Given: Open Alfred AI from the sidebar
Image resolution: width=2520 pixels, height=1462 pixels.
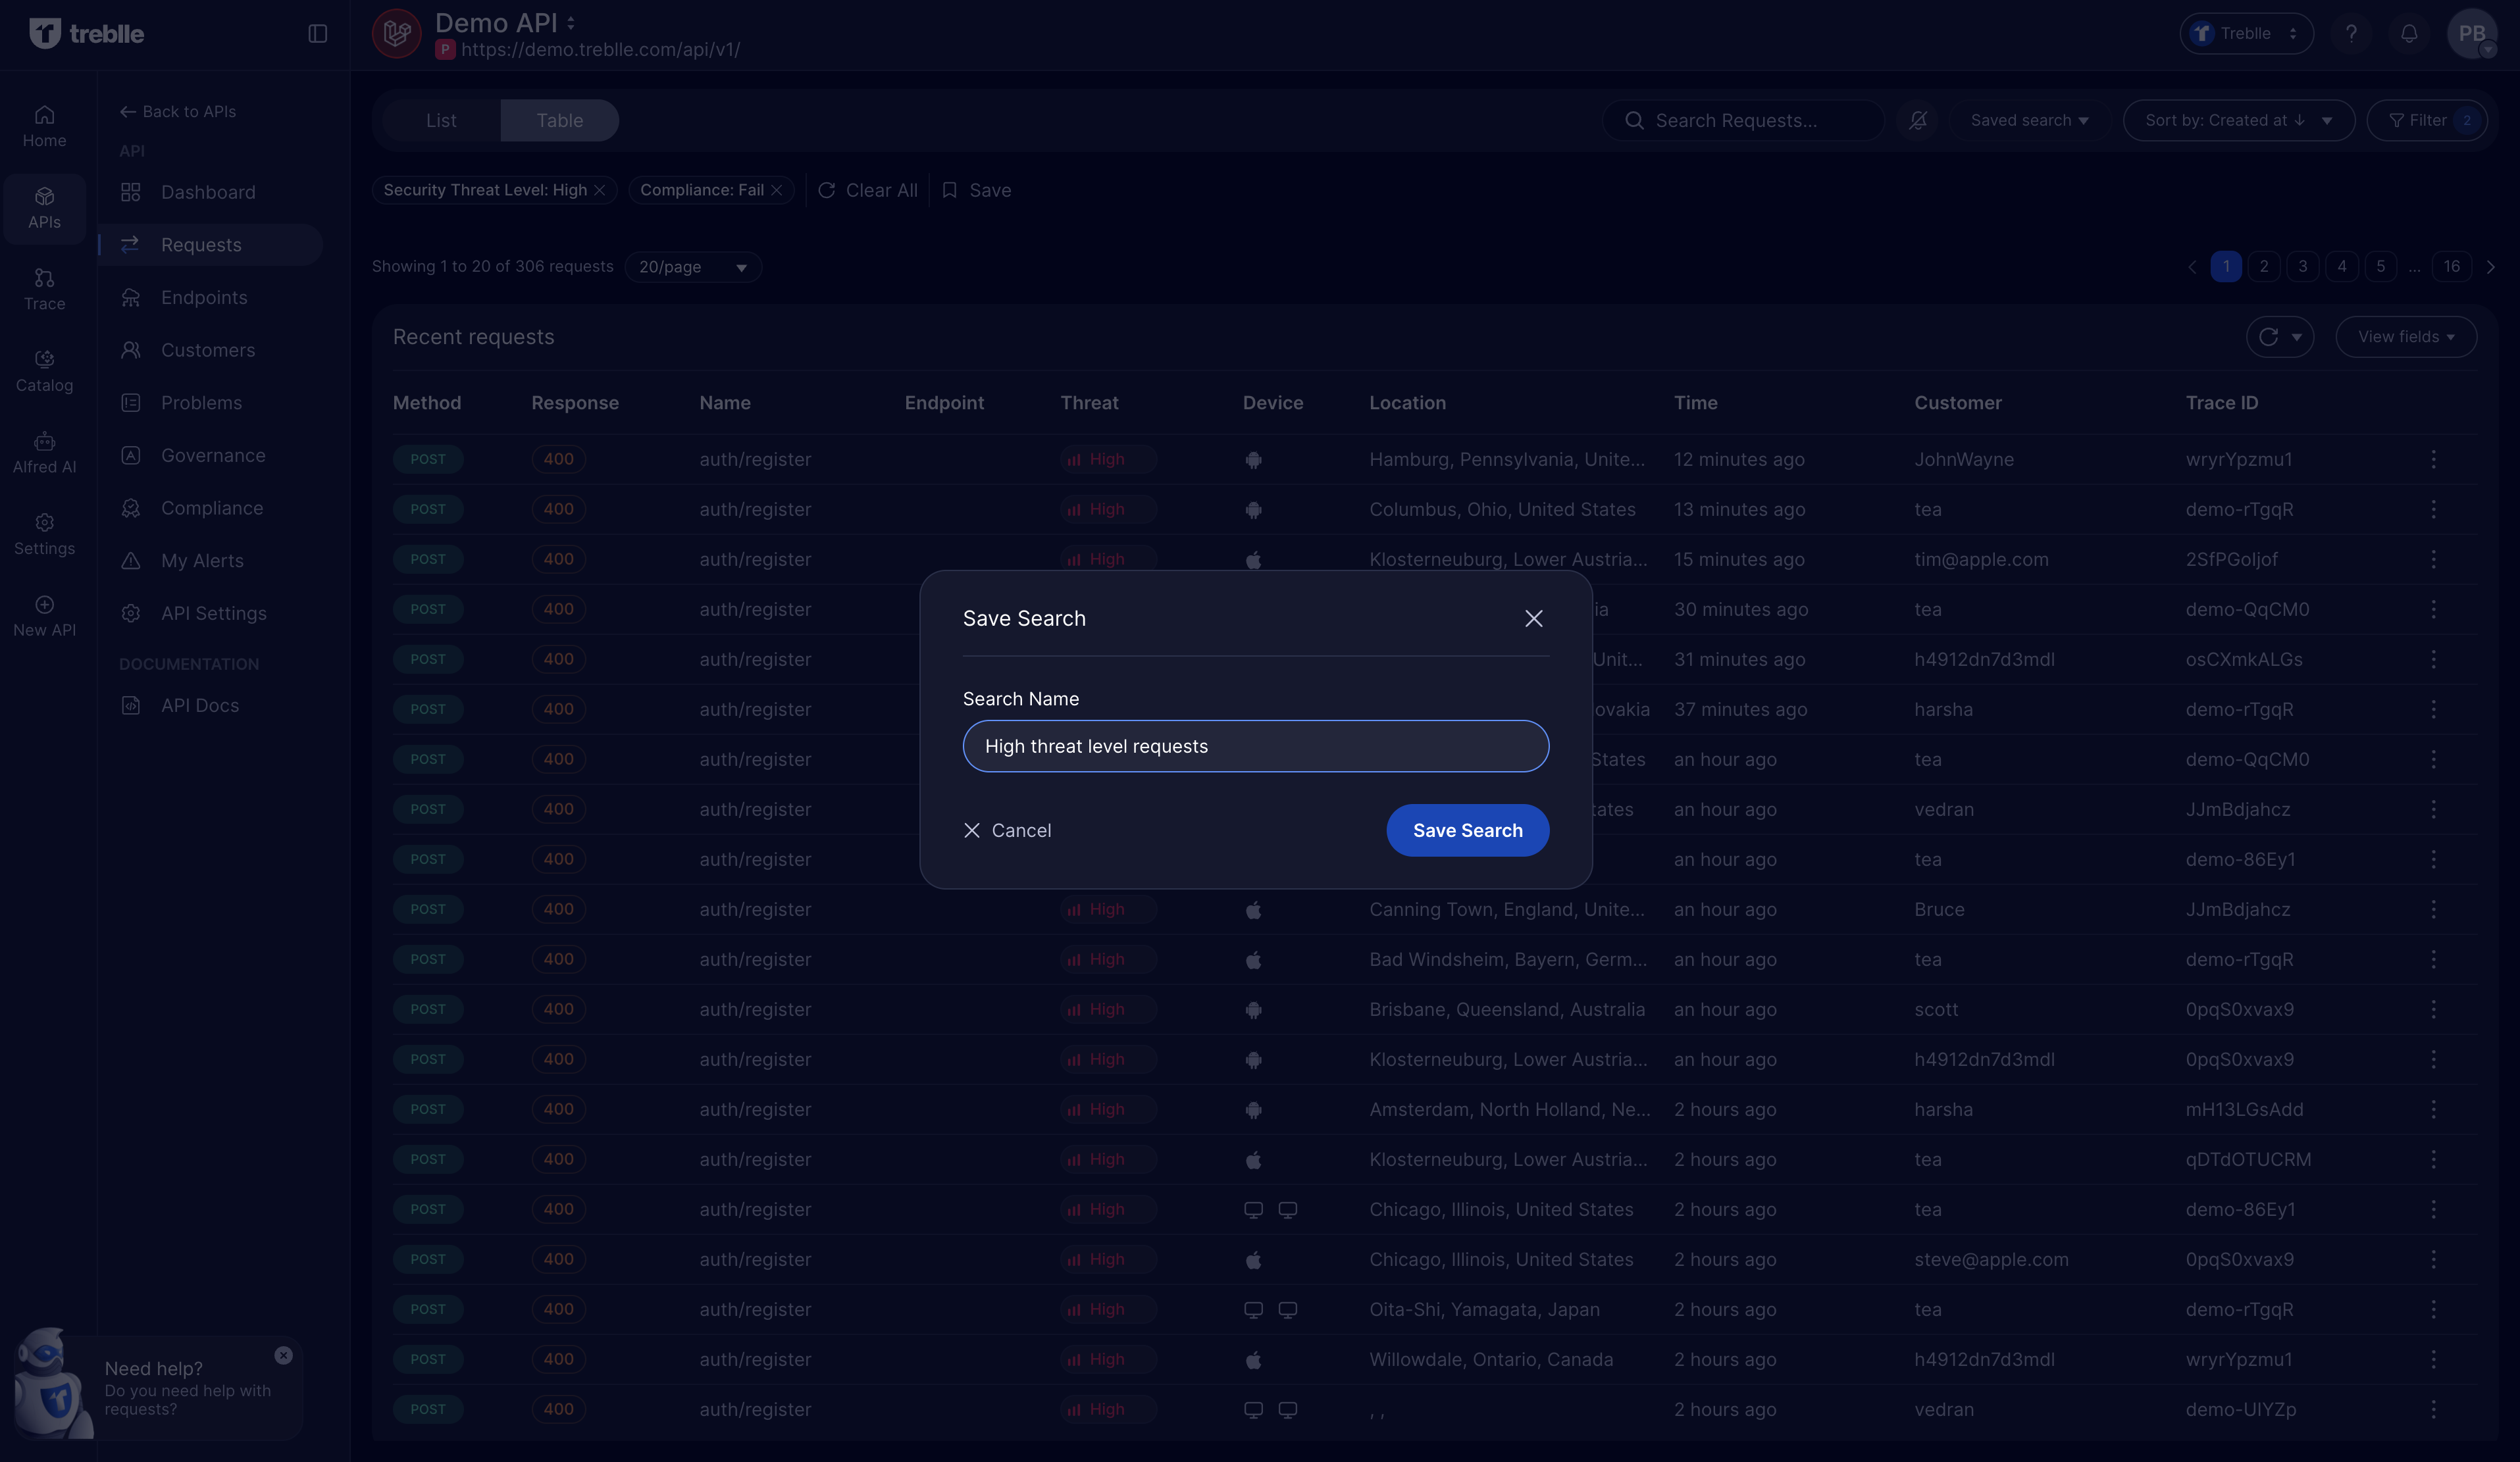Looking at the screenshot, I should point(44,452).
